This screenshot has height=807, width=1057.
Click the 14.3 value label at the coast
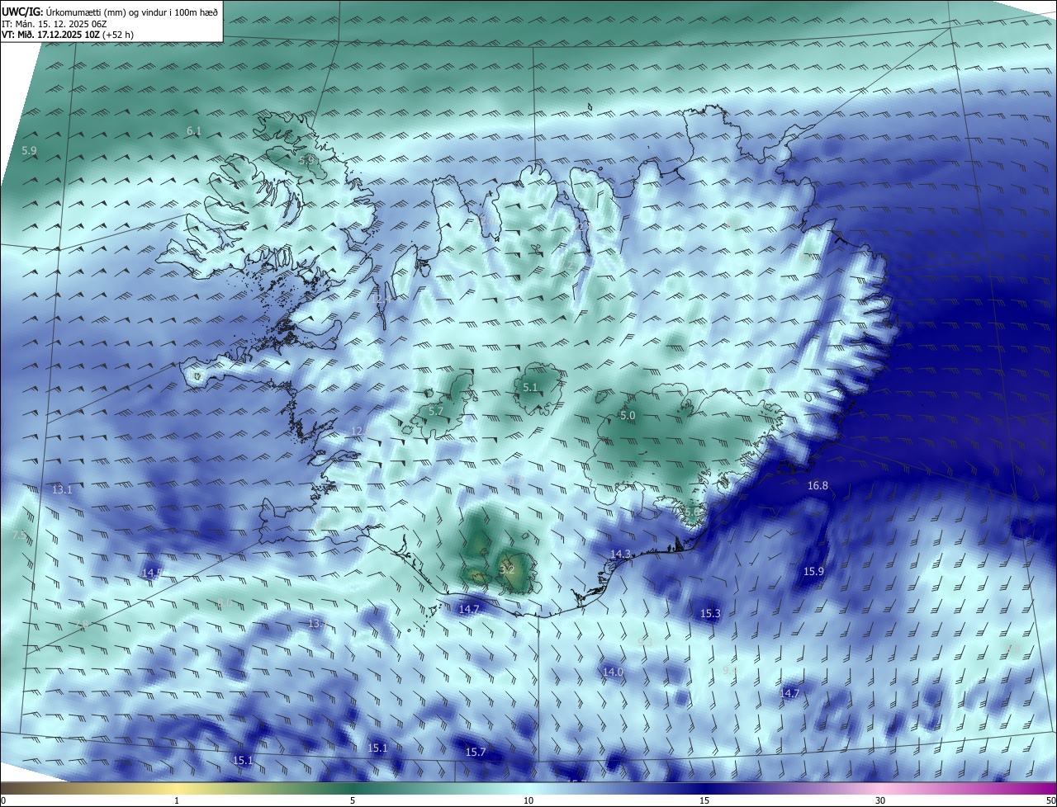click(621, 554)
